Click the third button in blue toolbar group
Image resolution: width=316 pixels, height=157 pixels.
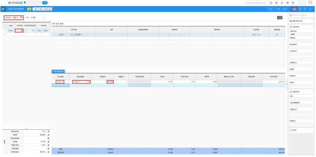[x=285, y=9]
